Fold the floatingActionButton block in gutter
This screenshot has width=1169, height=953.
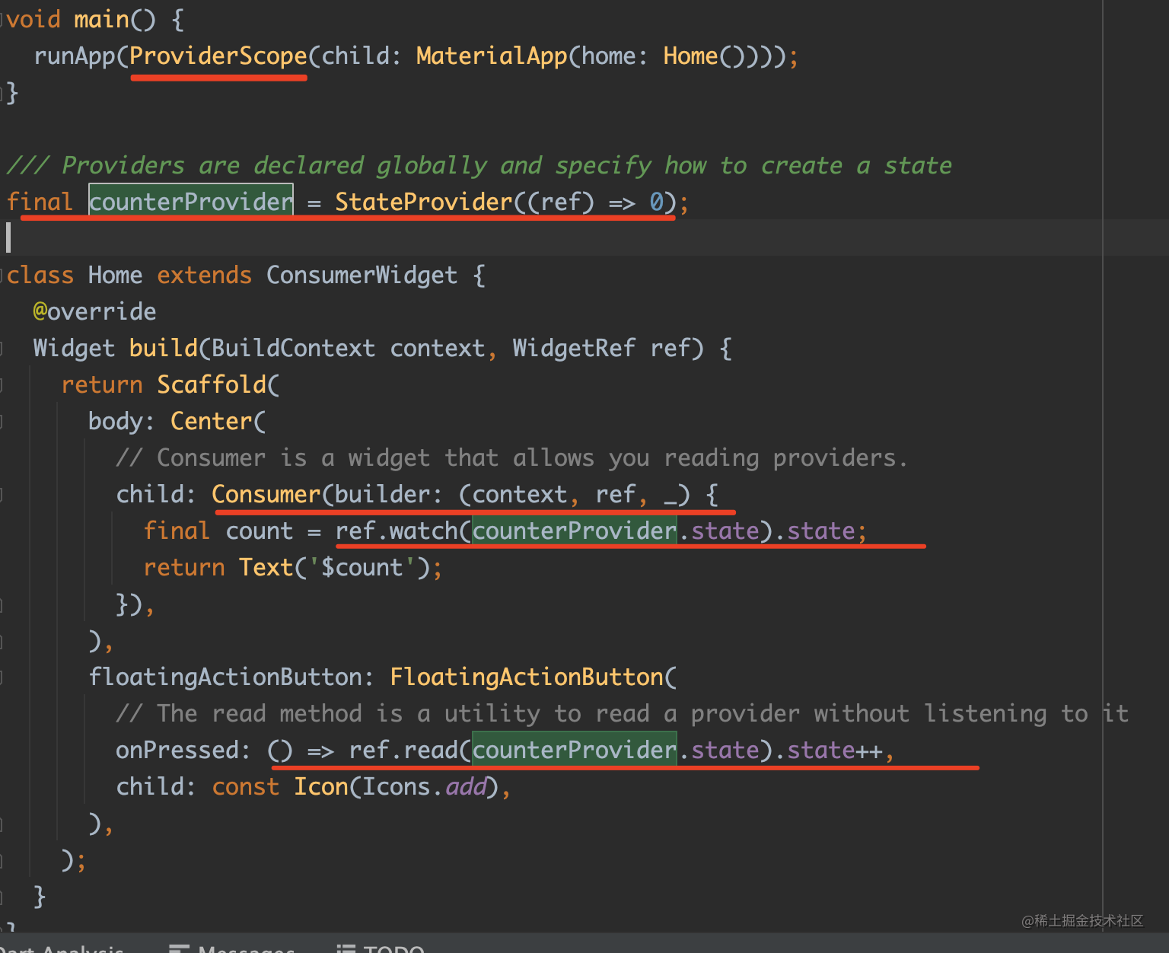point(2,677)
